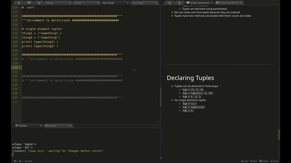Image resolution: width=291 pixels, height=163 pixels.
Task: Click the 'tup = (1,)' snippet in preview
Action: pos(189,104)
